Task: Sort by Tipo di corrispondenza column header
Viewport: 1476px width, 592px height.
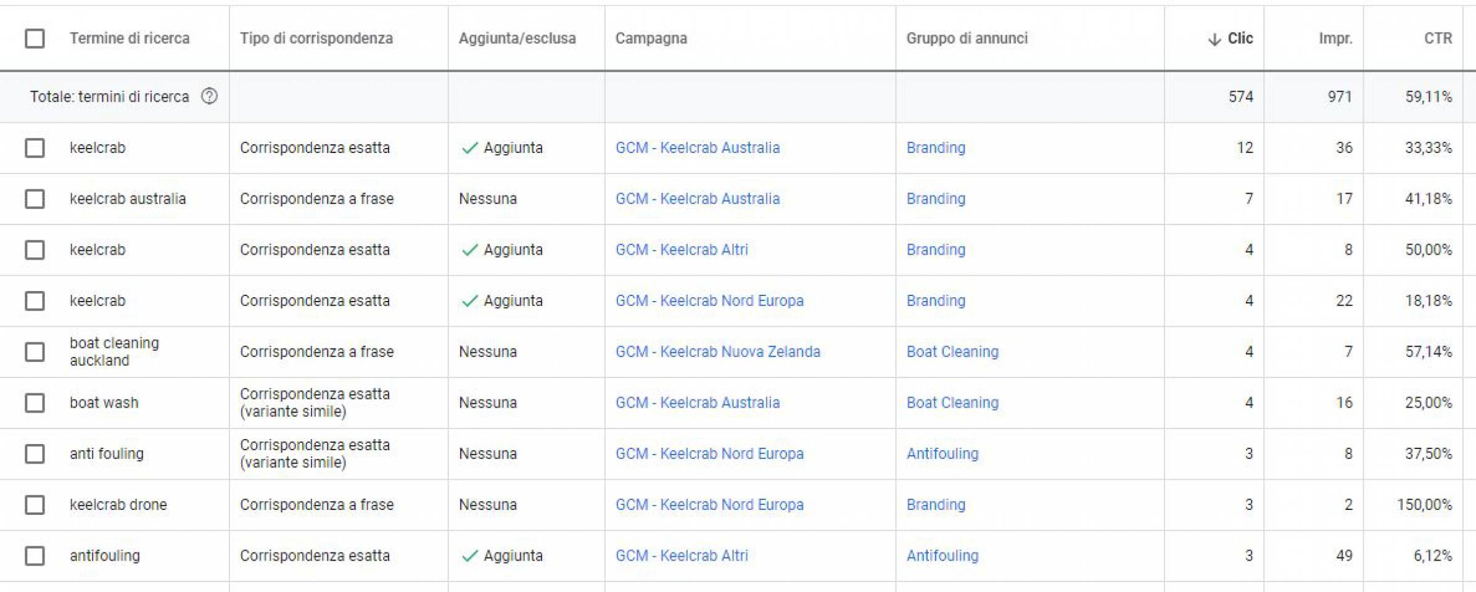Action: tap(316, 38)
